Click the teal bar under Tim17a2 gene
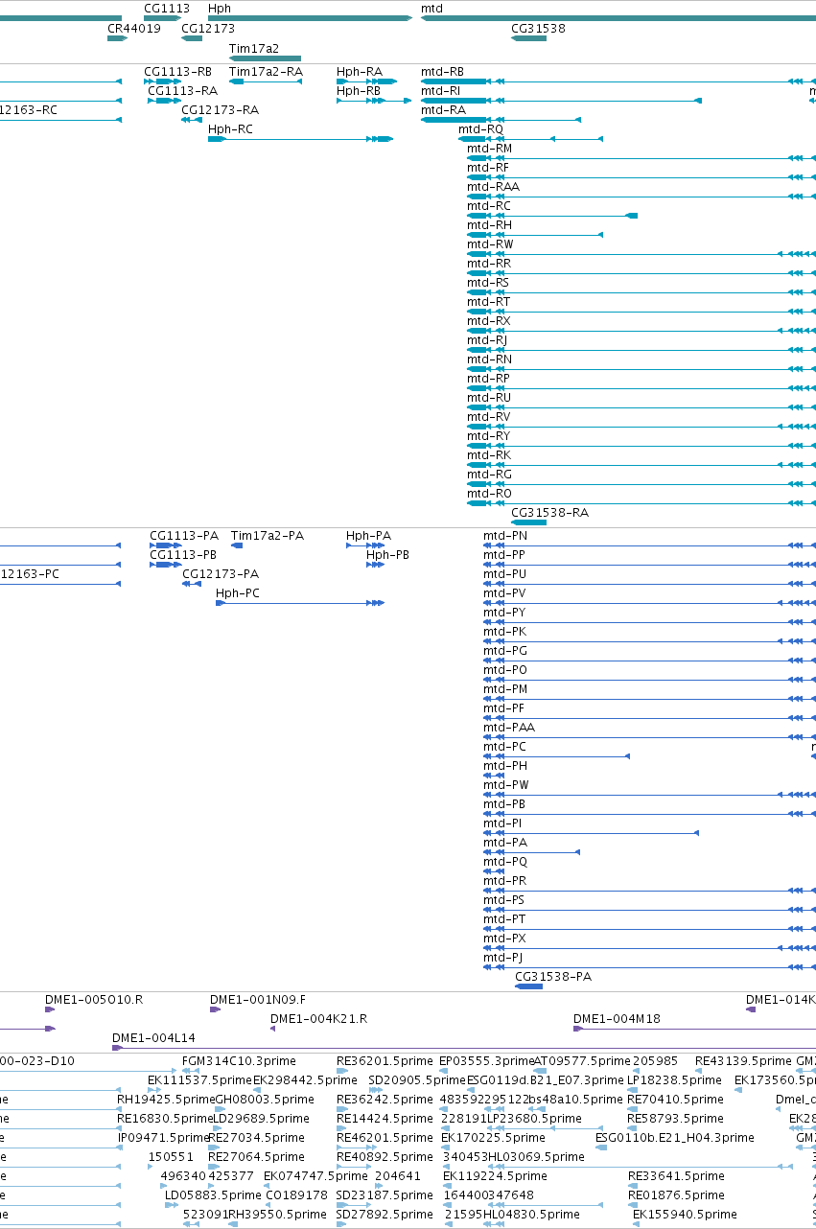 pyautogui.click(x=265, y=58)
